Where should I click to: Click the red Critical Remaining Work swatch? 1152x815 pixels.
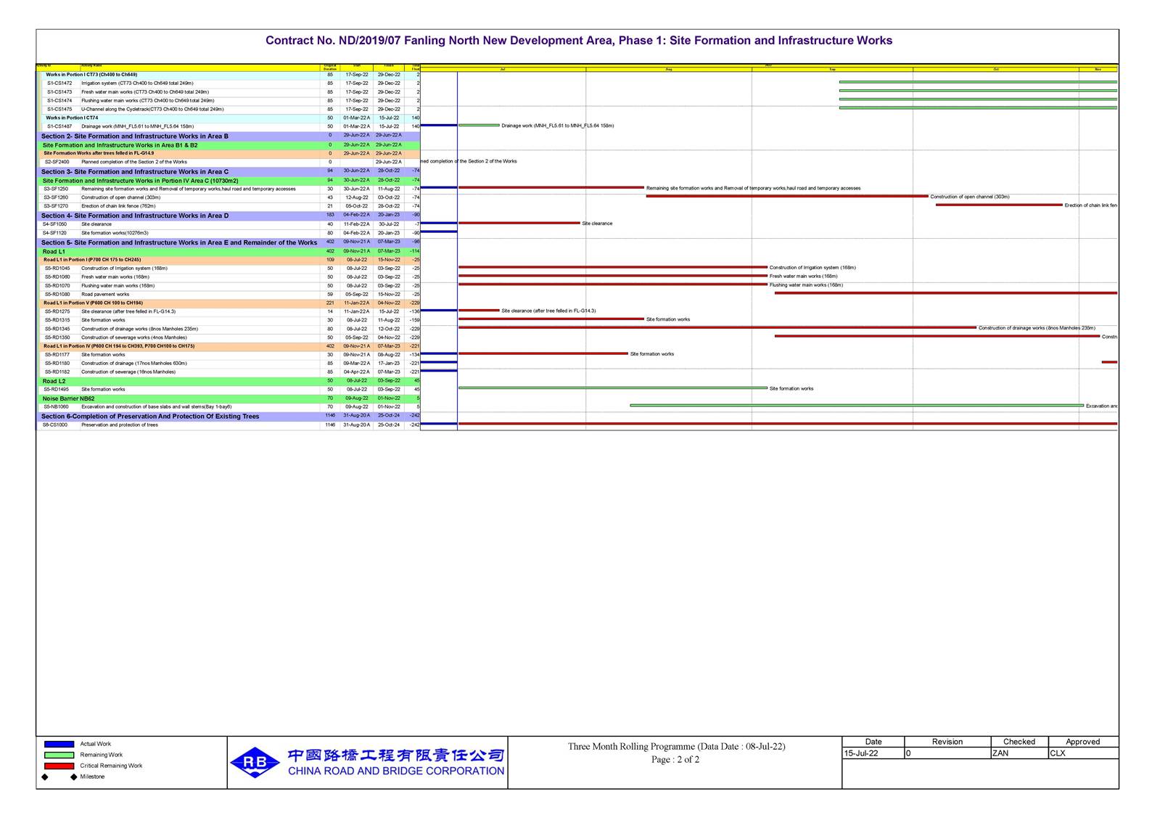click(x=59, y=766)
